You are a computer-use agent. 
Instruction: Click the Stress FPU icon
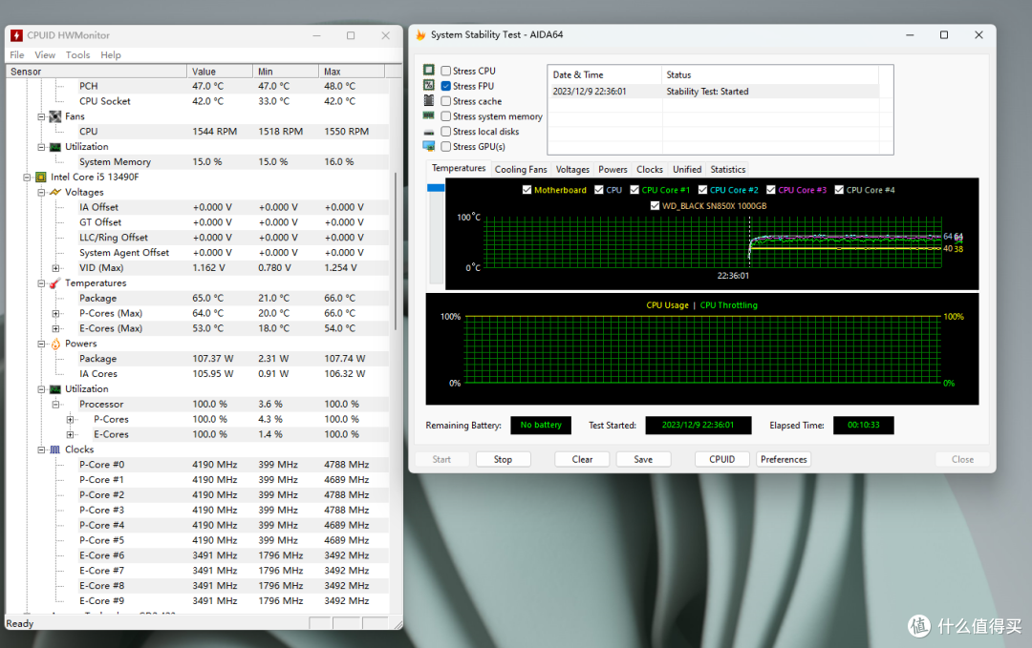(429, 85)
